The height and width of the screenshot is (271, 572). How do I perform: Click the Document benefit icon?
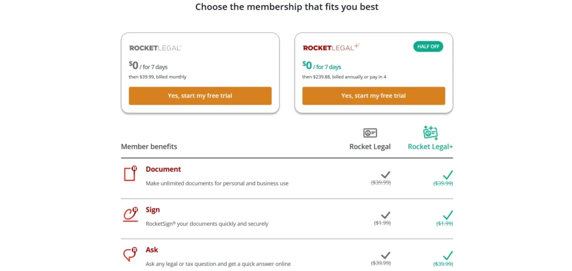point(130,174)
